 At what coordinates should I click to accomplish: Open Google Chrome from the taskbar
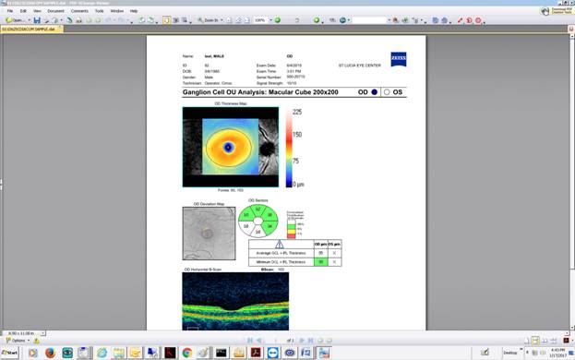click(187, 353)
